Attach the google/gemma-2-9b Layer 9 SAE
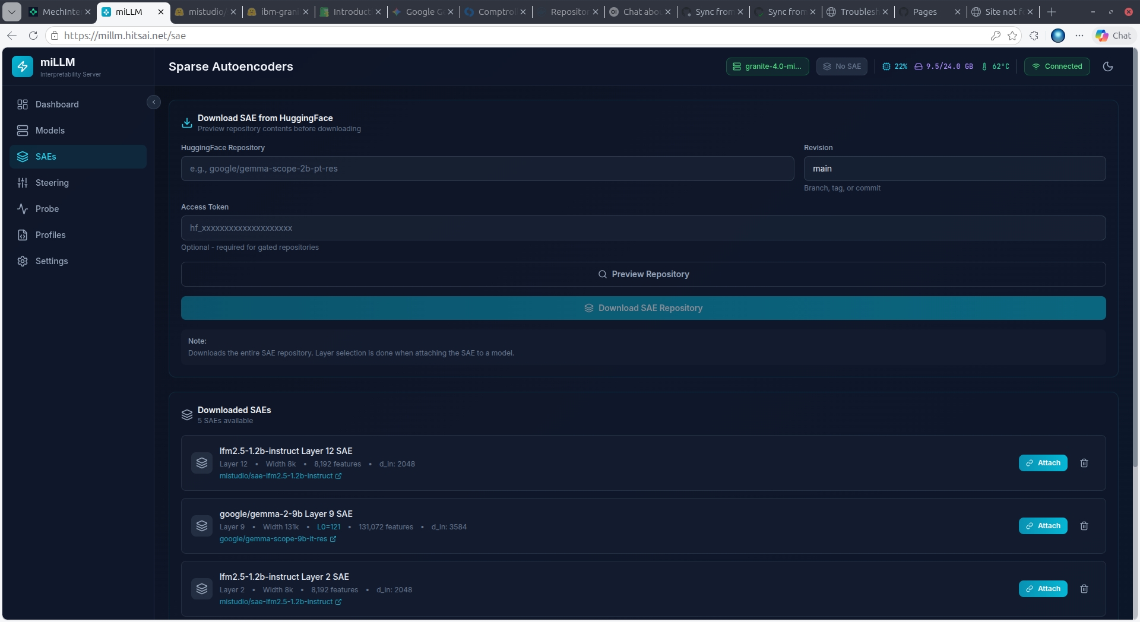Viewport: 1140px width, 622px height. point(1043,526)
